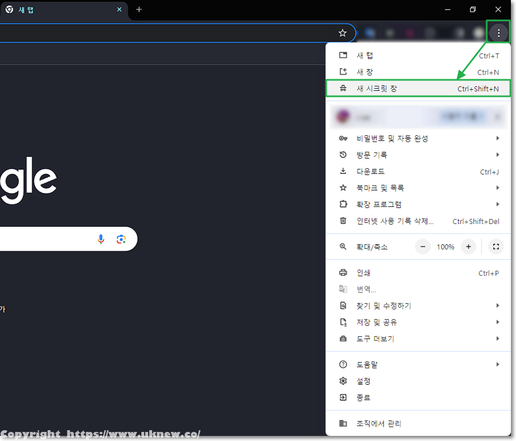Select 새 시크릿 창 menu item
This screenshot has width=516, height=441.
[x=419, y=89]
